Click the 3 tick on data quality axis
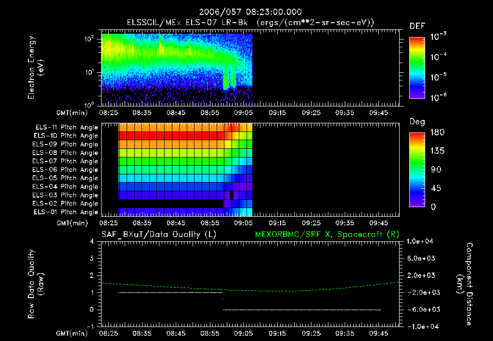This screenshot has height=341, width=493. pyautogui.click(x=92, y=258)
